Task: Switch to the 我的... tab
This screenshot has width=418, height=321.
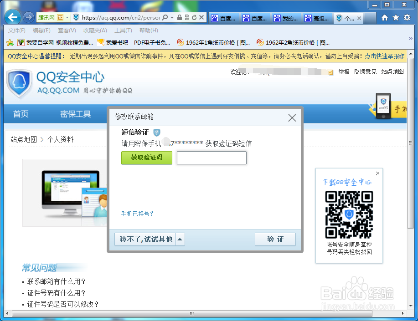Action: coord(286,18)
